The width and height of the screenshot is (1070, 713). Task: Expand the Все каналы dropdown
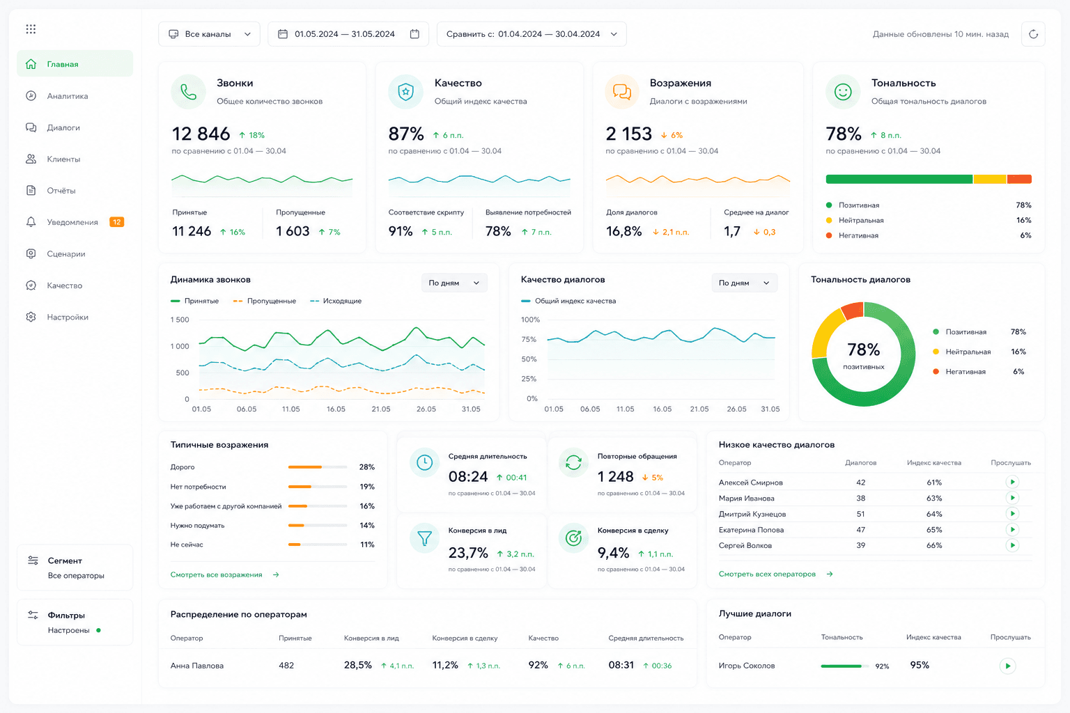tap(209, 34)
